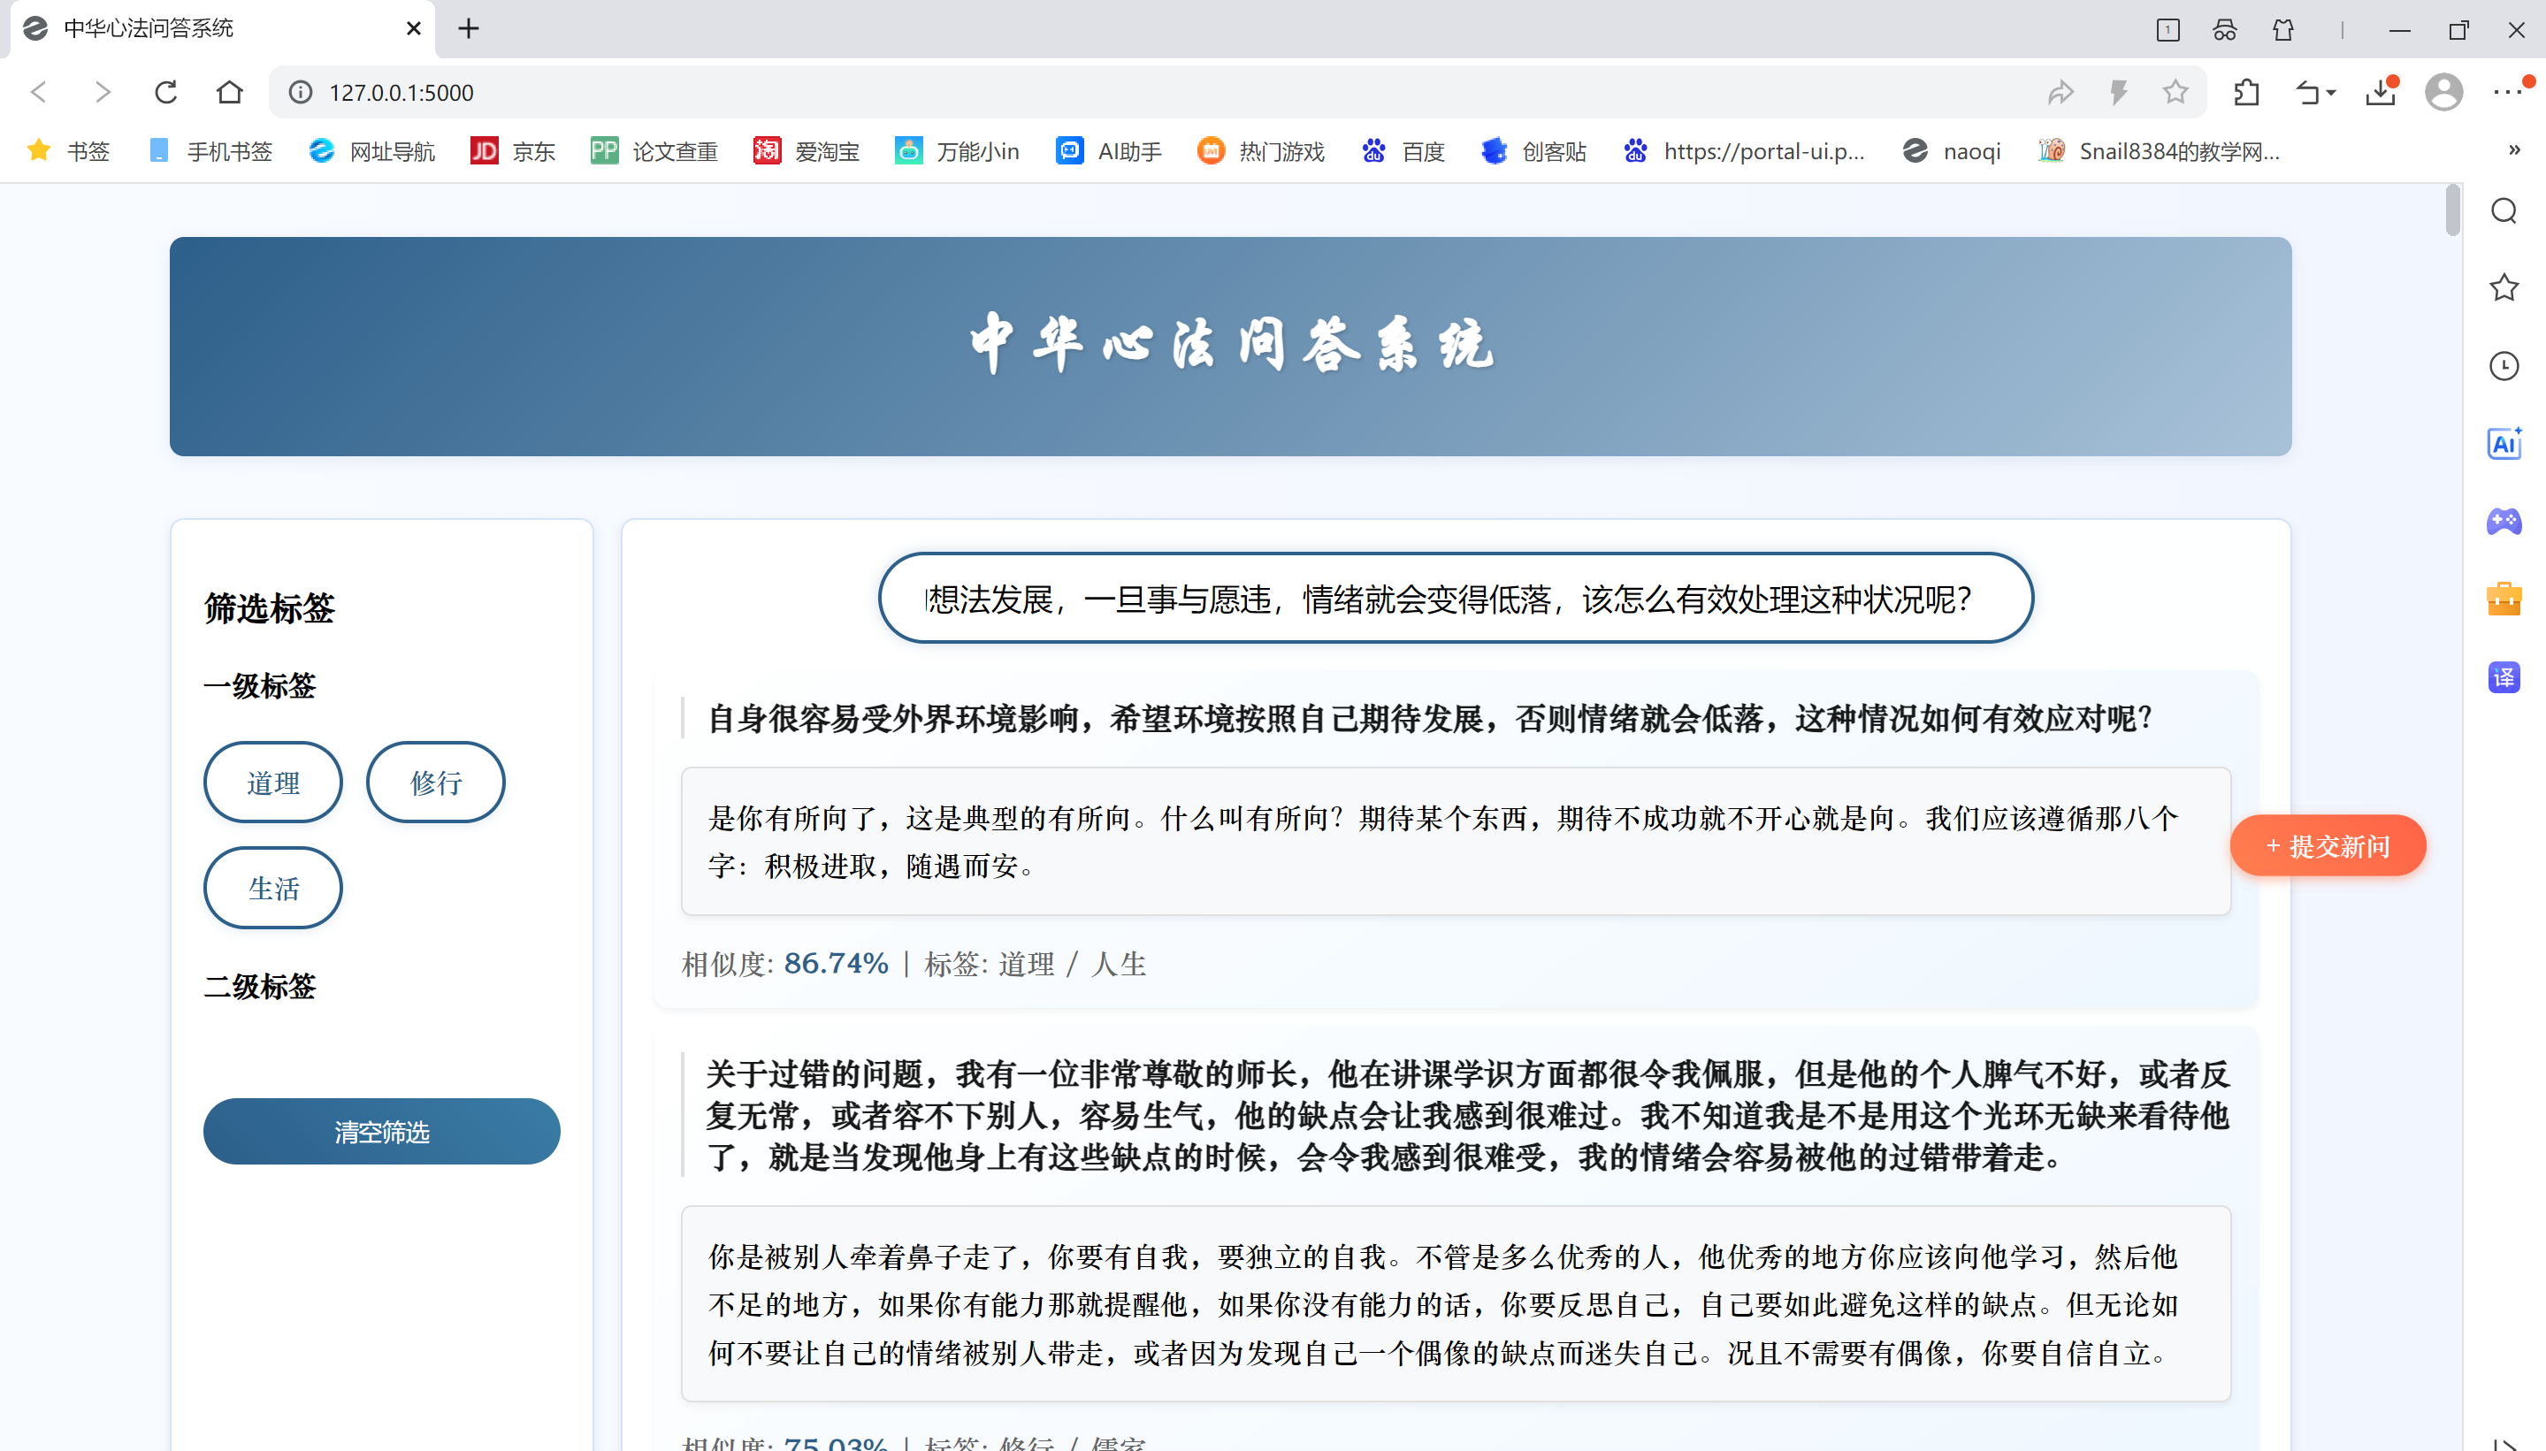Click the share page icon

tap(2061, 93)
